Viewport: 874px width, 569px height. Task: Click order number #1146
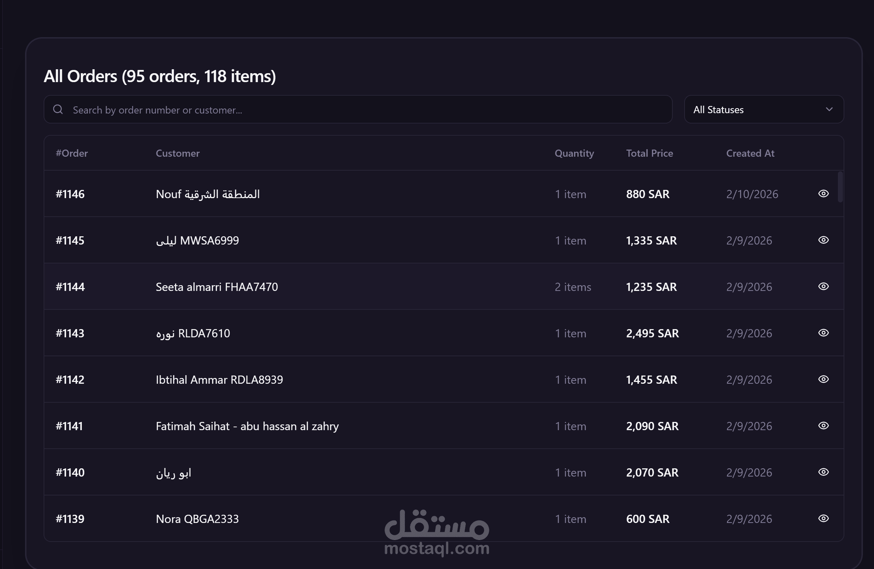(x=70, y=194)
